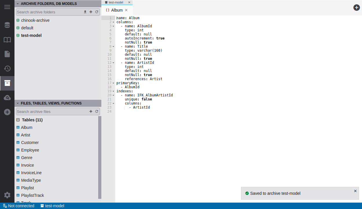Select the chinook-archive folder
This screenshot has height=209, width=362.
tap(35, 20)
